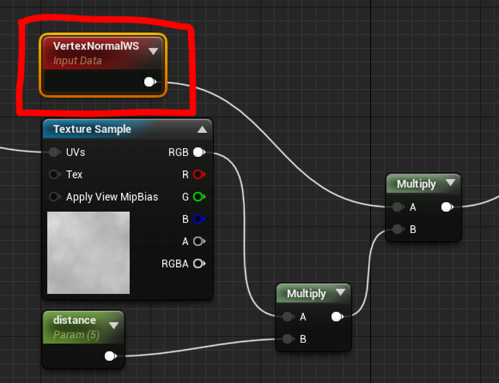The image size is (499, 383).
Task: Click the 'Apply View MipBias' label
Action: [x=112, y=197]
